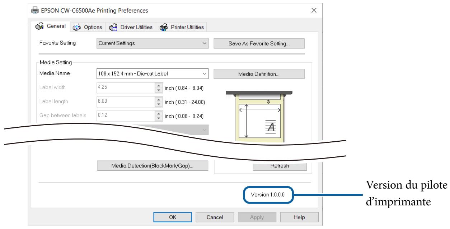Click the label preview illustration
This screenshot has width=450, height=229.
258,114
